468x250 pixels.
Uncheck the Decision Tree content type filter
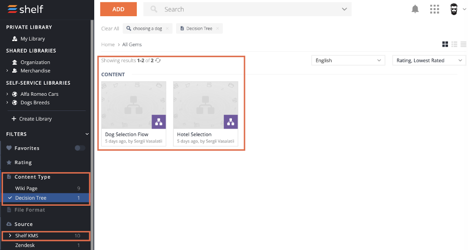point(46,198)
